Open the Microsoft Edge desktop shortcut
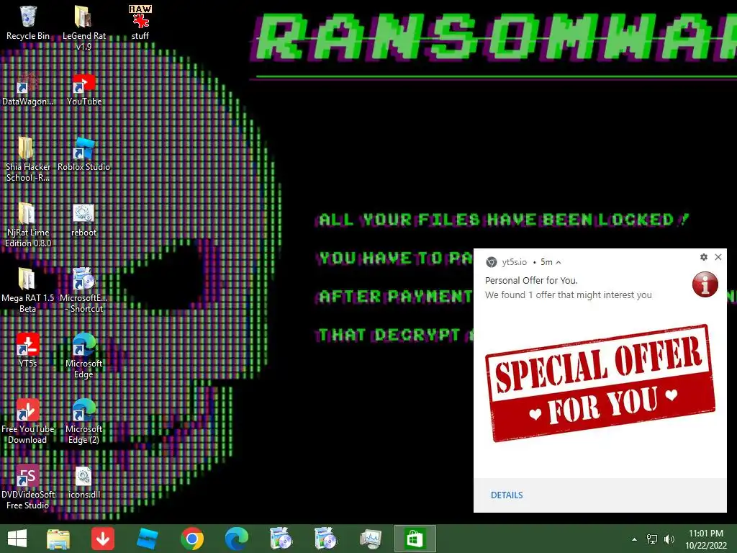The image size is (737, 553). pyautogui.click(x=83, y=356)
